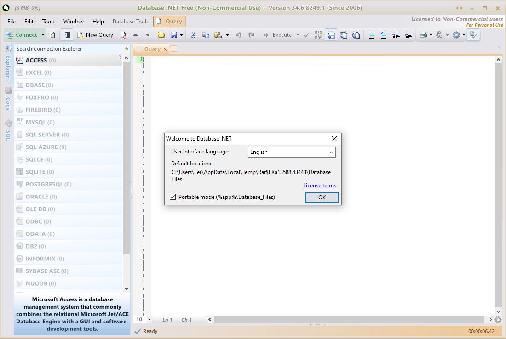Click the New Query button
The height and width of the screenshot is (339, 506).
tap(95, 35)
